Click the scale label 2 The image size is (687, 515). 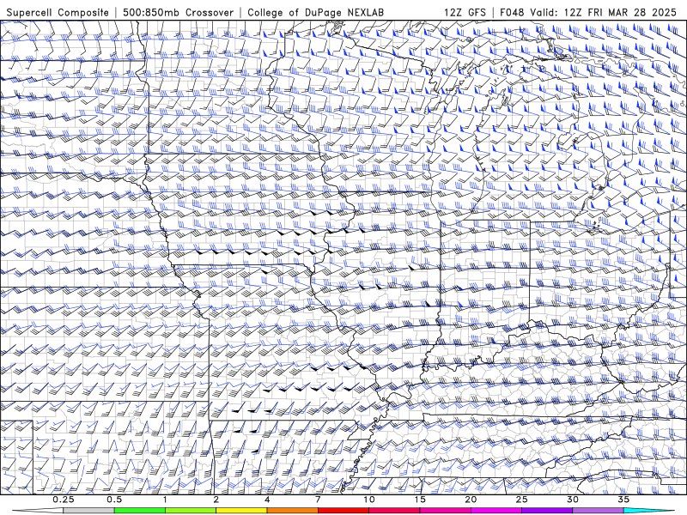coord(216,500)
